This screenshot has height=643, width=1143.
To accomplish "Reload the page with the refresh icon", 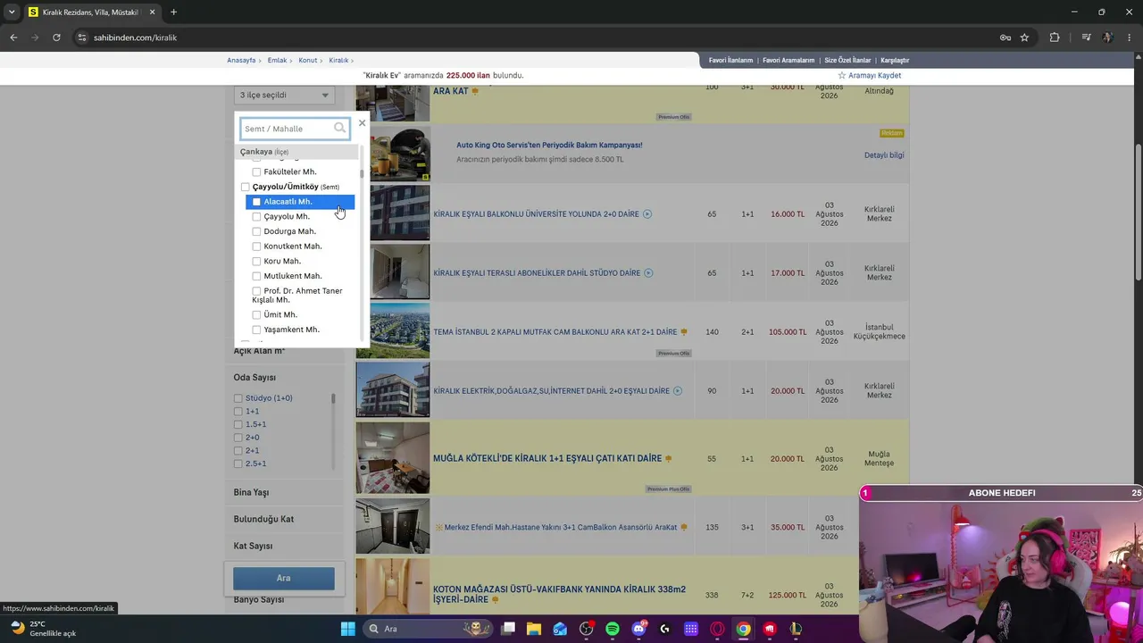I will click(56, 38).
